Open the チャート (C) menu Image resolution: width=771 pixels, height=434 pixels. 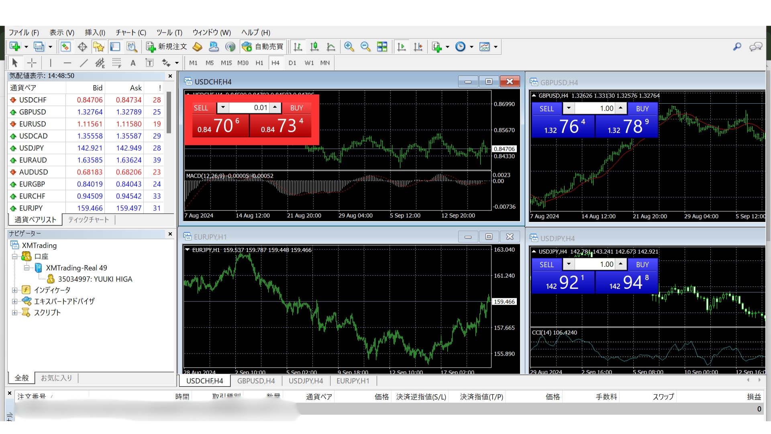(x=131, y=33)
